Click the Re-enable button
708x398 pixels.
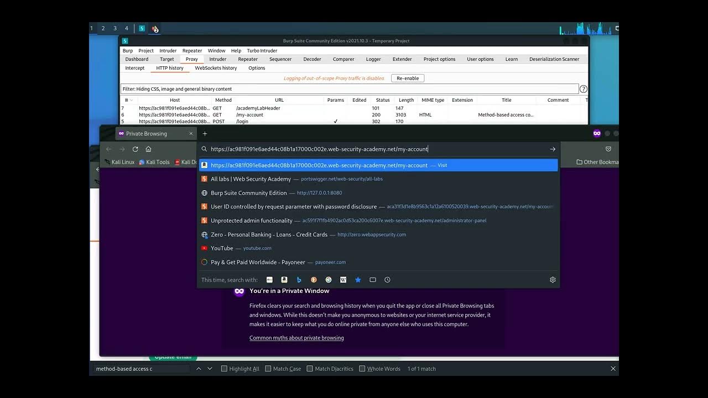(408, 78)
